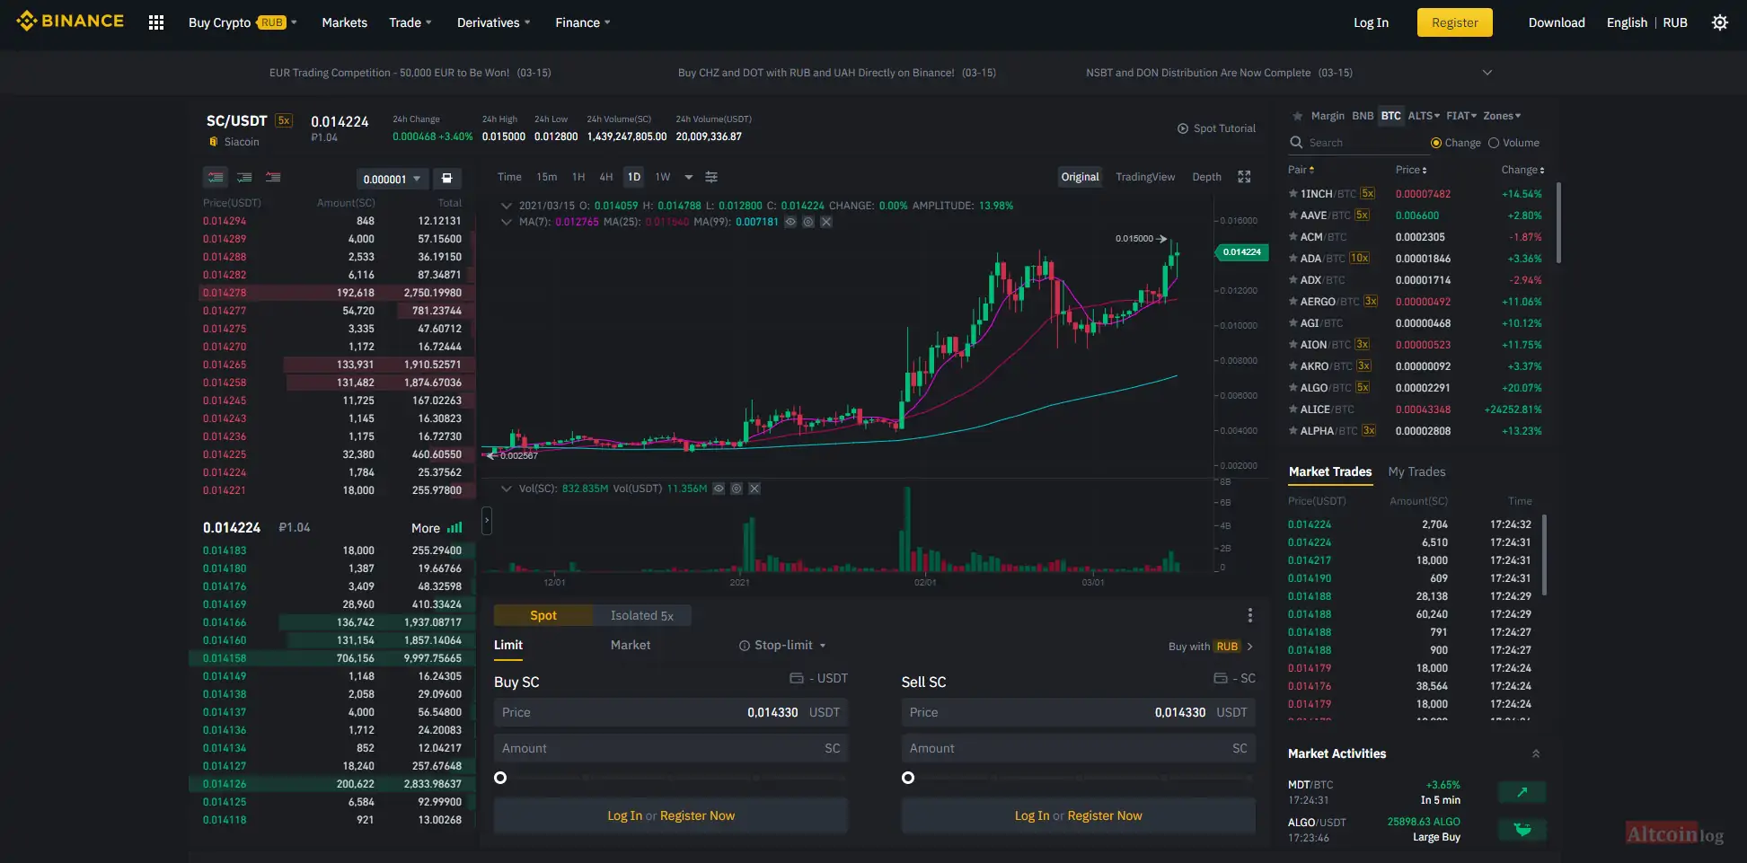1747x863 pixels.
Task: Click the MDT/BTC market activity arrow icon
Action: (1522, 792)
